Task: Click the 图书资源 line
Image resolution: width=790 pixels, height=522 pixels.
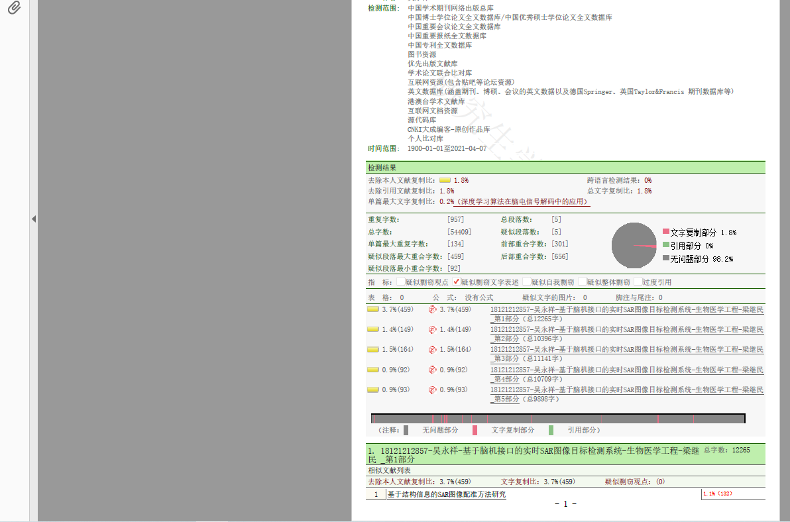Action: coord(422,54)
